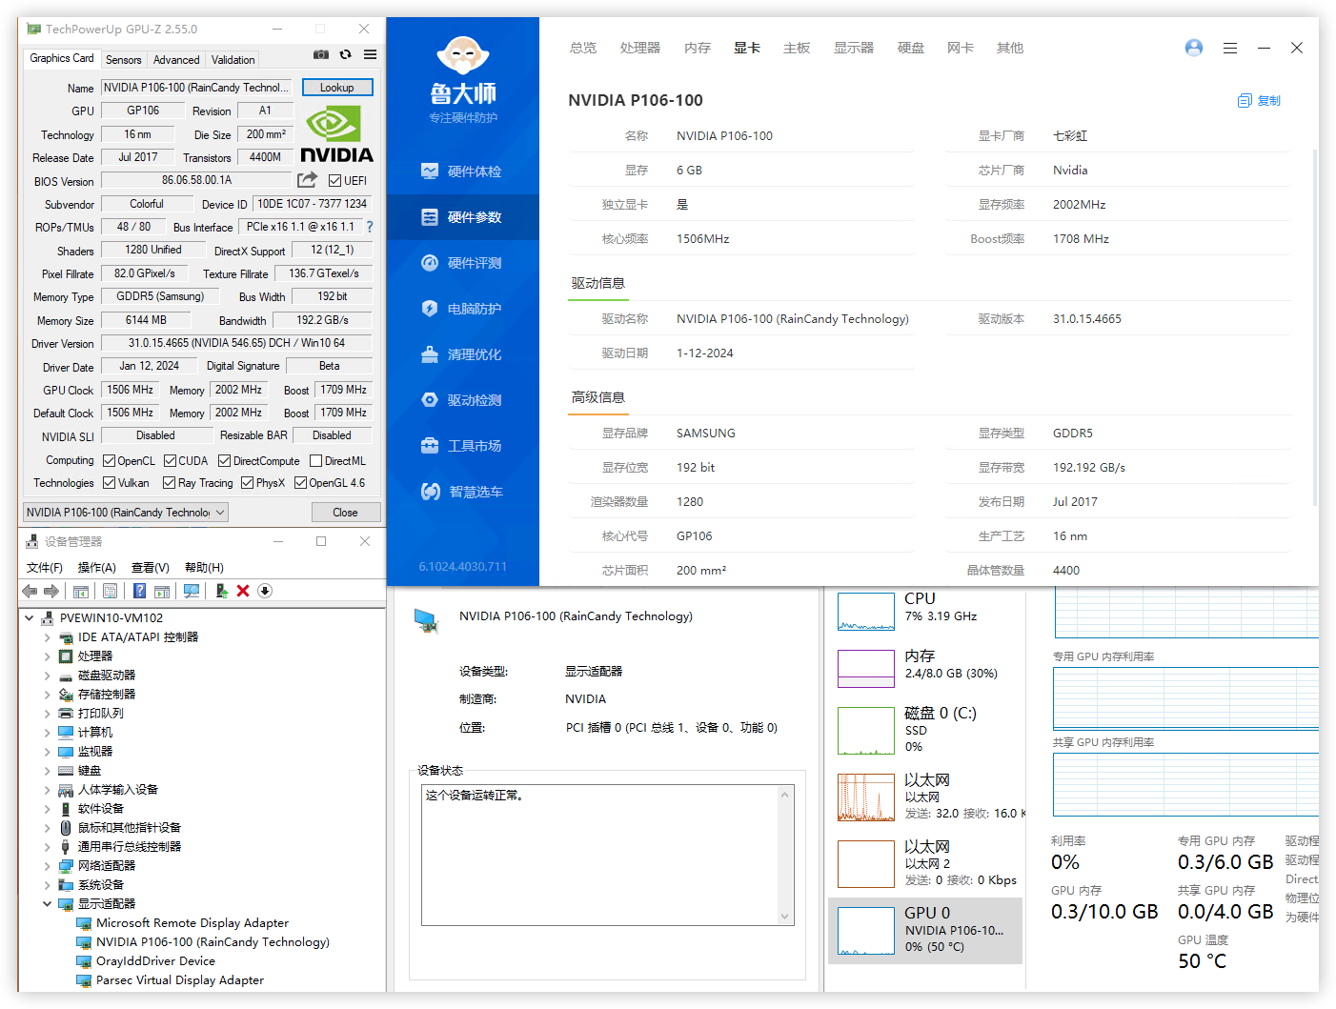Open the 文件(F) menu in Device Manager

pyautogui.click(x=44, y=567)
